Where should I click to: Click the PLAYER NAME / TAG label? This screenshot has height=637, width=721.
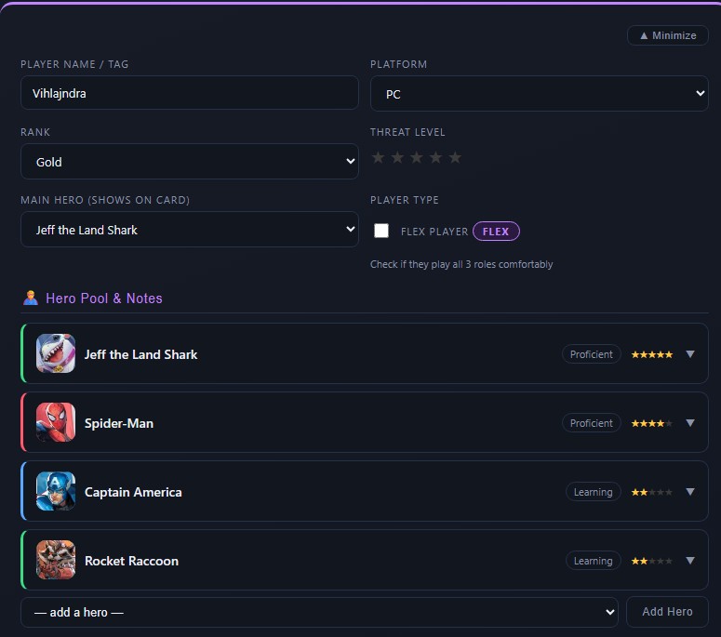[74, 64]
